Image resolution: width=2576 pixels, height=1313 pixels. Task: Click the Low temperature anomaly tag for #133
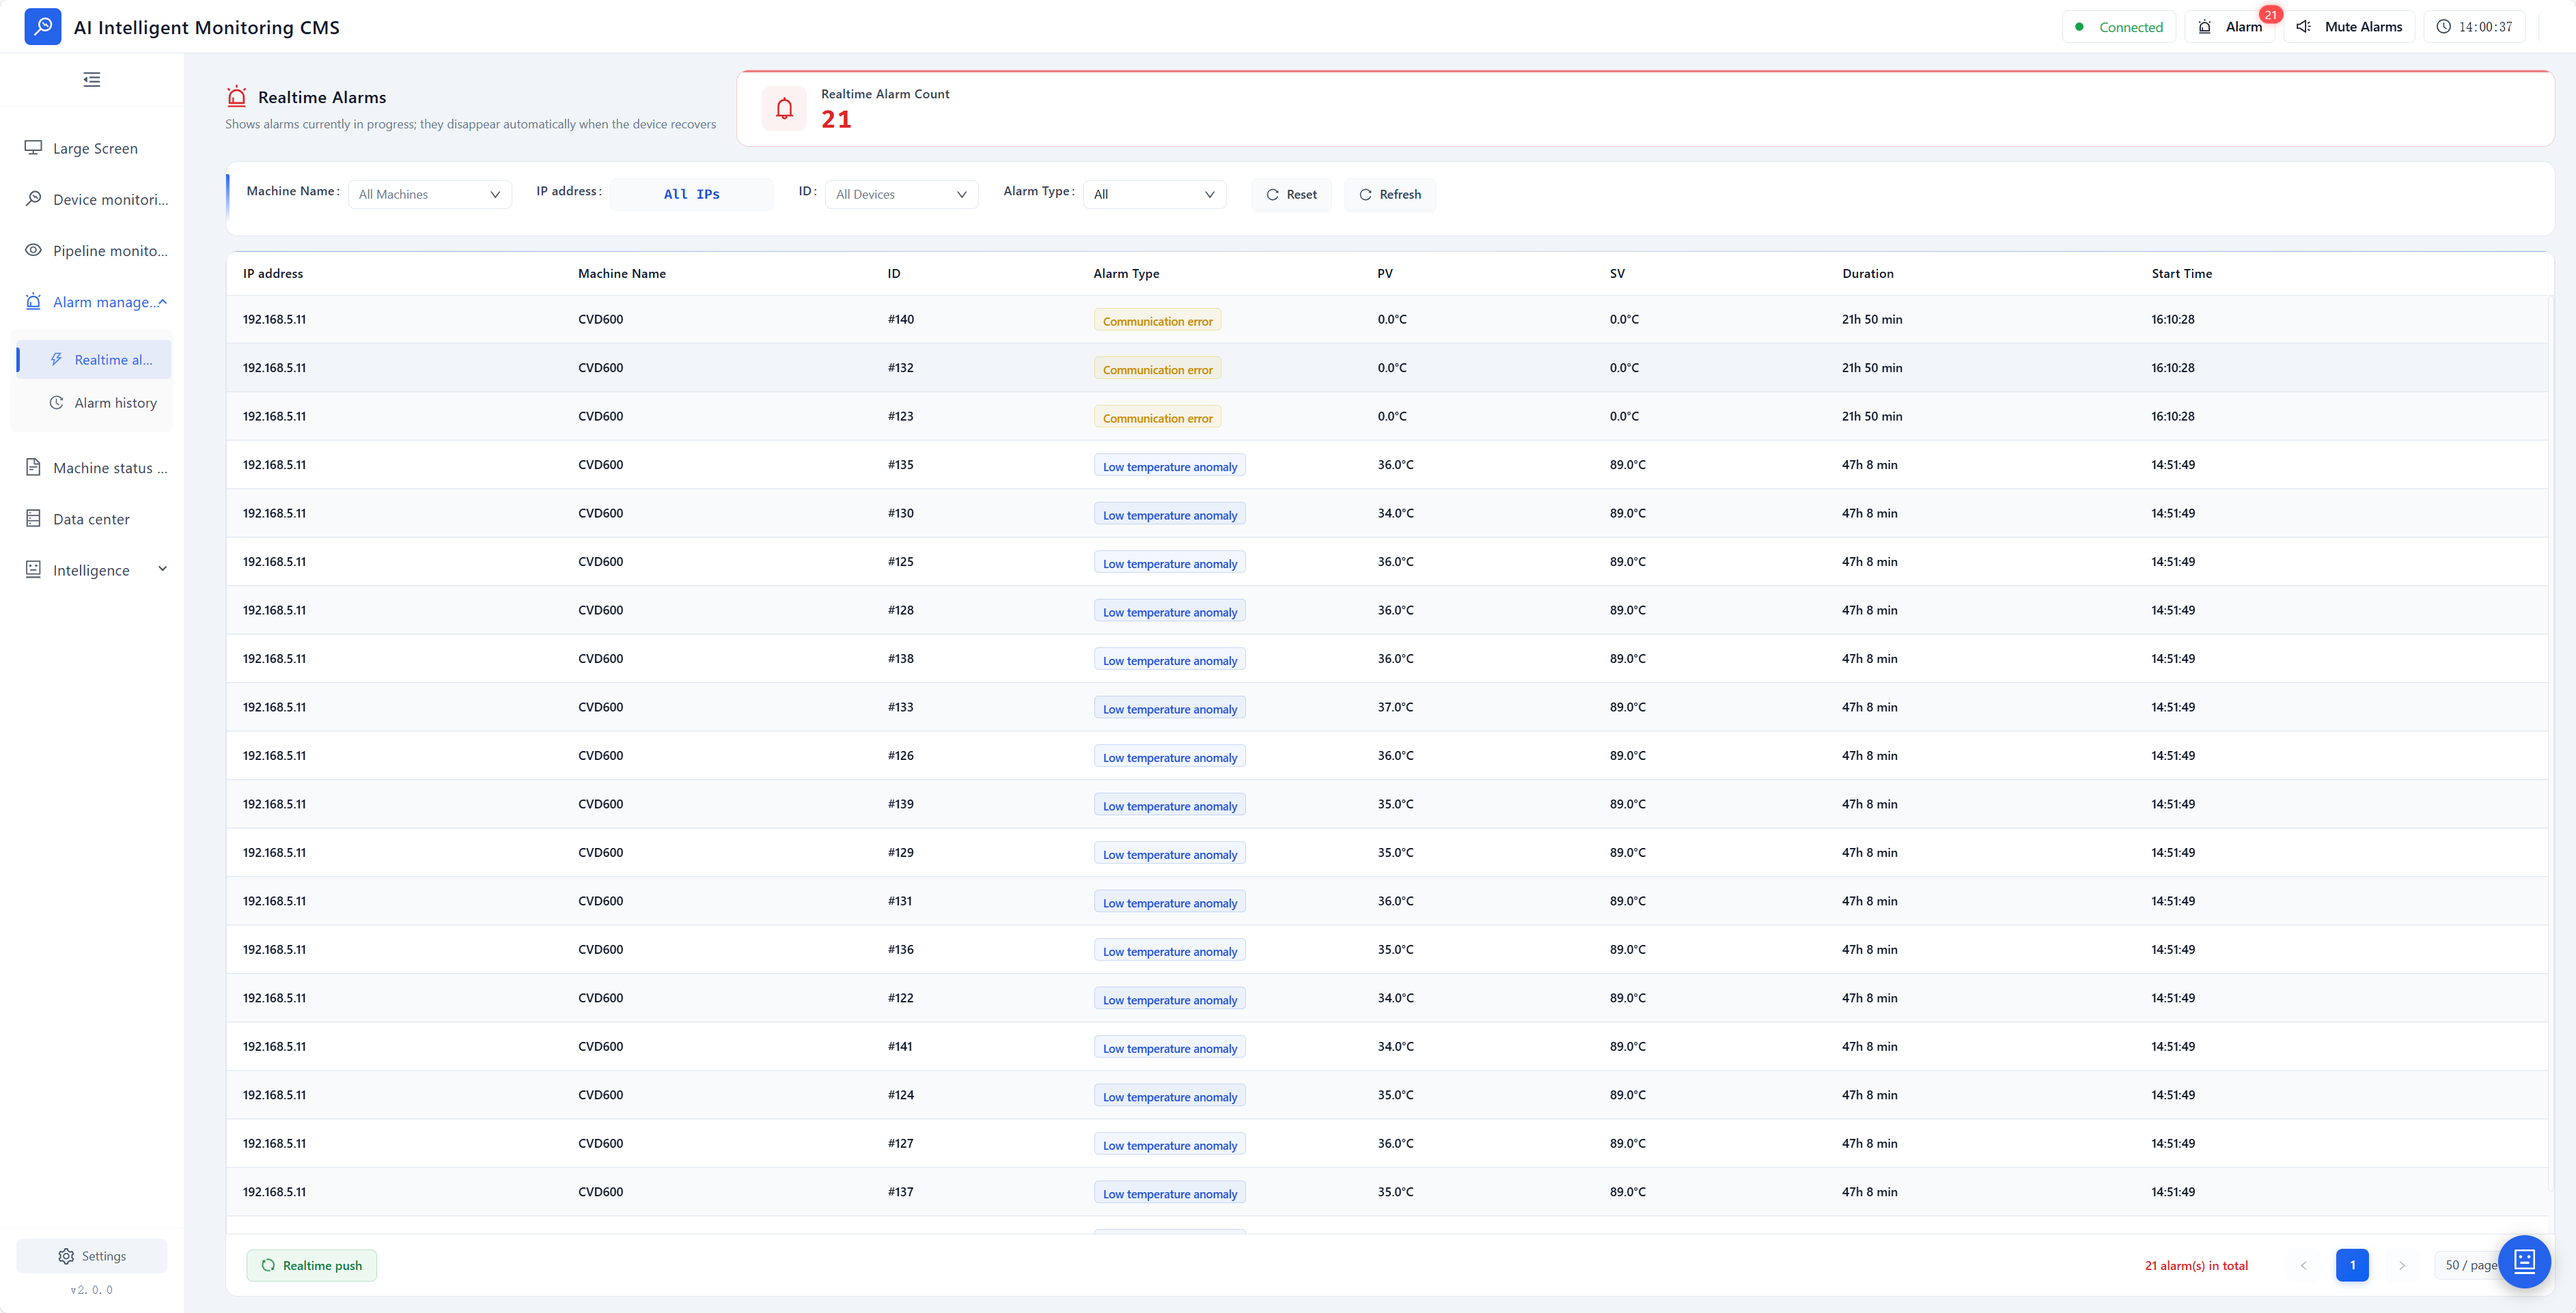(x=1170, y=709)
